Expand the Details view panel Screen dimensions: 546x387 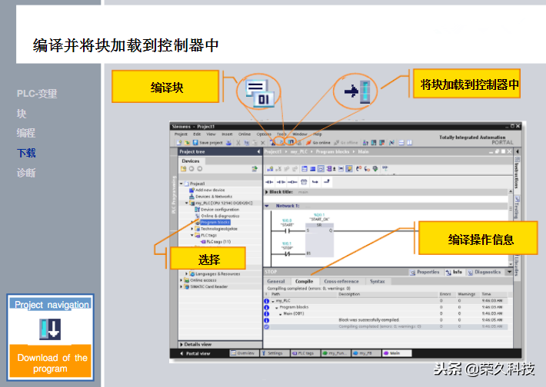[x=181, y=345]
